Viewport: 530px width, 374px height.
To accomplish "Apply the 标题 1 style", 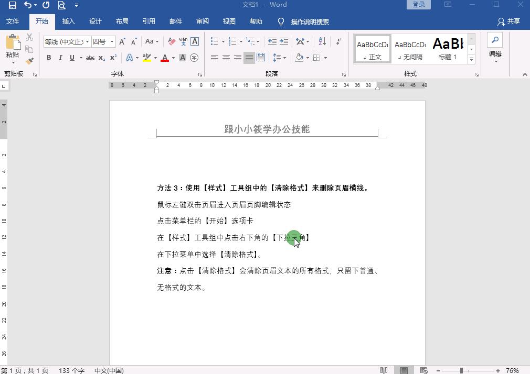I will tap(448, 48).
